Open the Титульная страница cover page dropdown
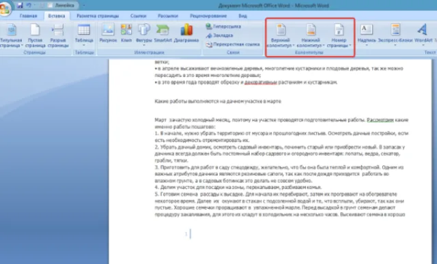437x264 pixels. coord(11,35)
